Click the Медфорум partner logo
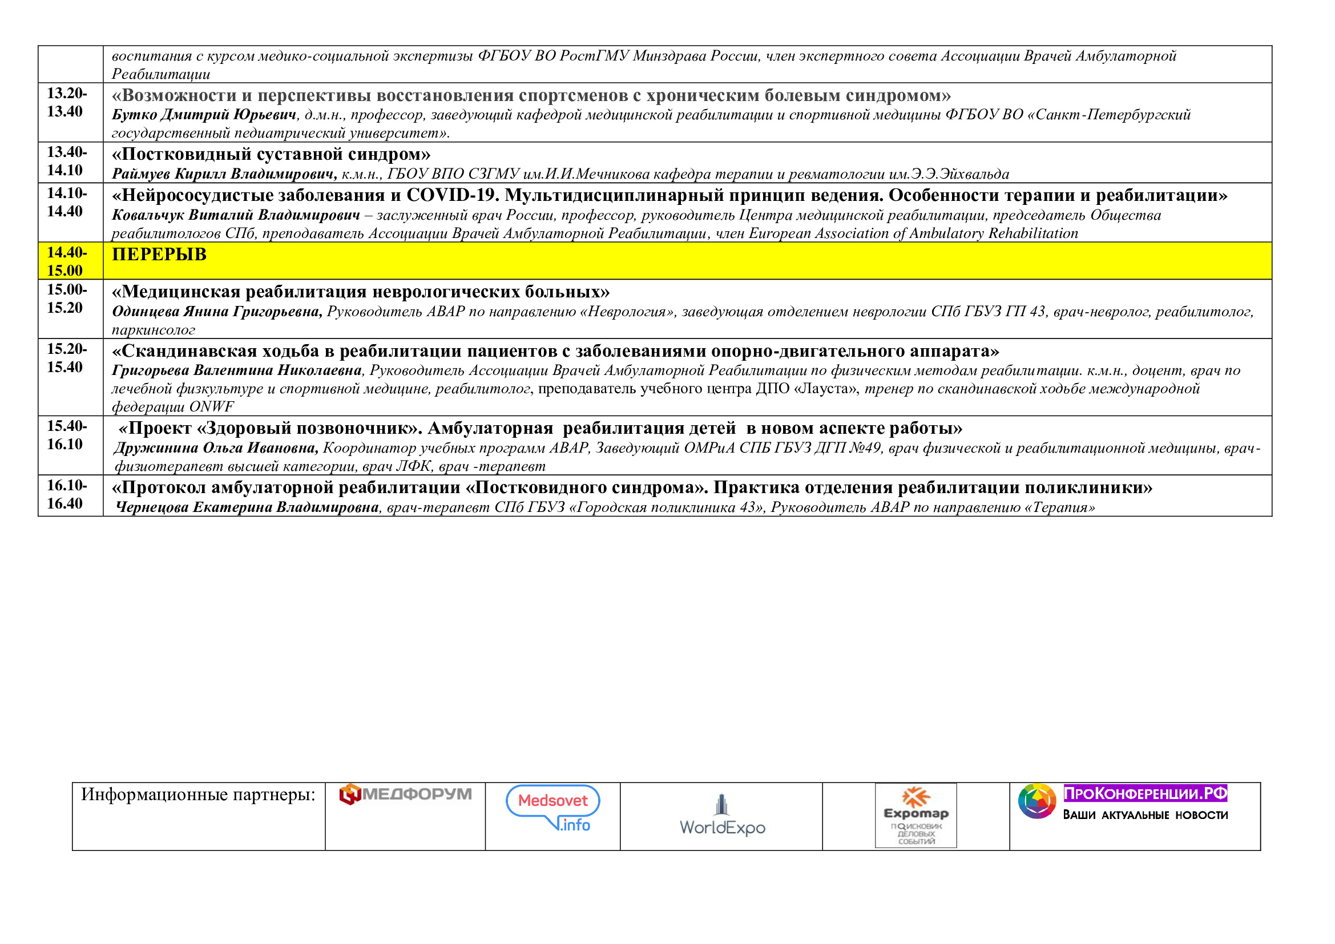The width and height of the screenshot is (1335, 944). tap(405, 794)
